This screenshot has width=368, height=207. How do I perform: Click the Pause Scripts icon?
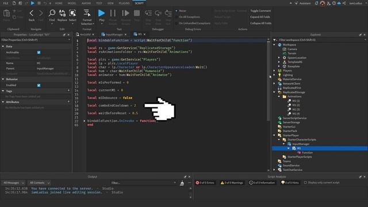[113, 13]
